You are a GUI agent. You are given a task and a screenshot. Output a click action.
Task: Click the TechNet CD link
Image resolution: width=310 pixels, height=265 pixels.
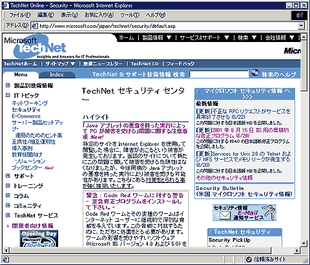145,64
